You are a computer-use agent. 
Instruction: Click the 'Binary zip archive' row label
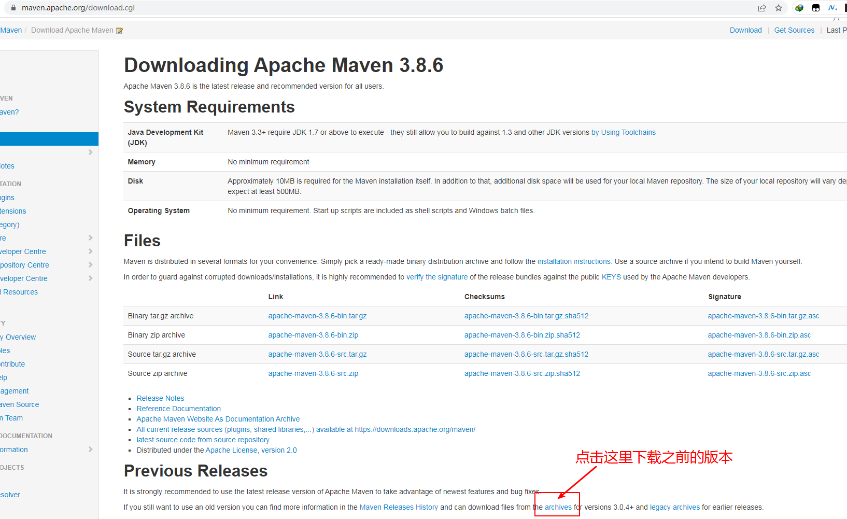point(157,335)
